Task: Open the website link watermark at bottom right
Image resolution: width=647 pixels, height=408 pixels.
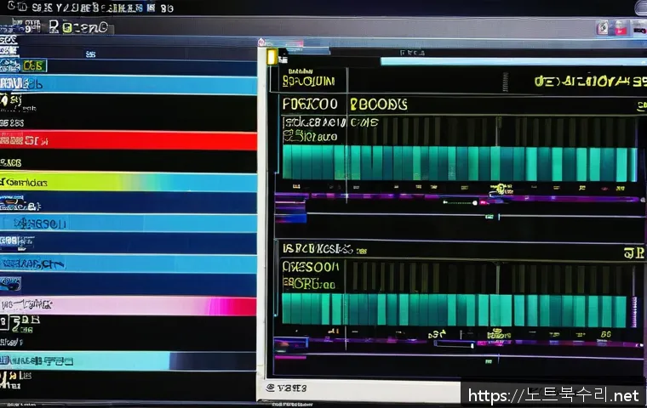Action: coord(553,395)
